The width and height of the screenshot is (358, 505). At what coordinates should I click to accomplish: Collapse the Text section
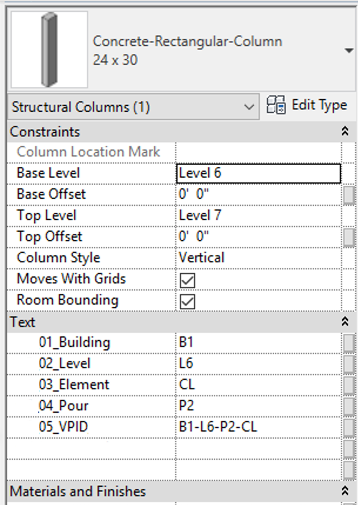(x=345, y=322)
